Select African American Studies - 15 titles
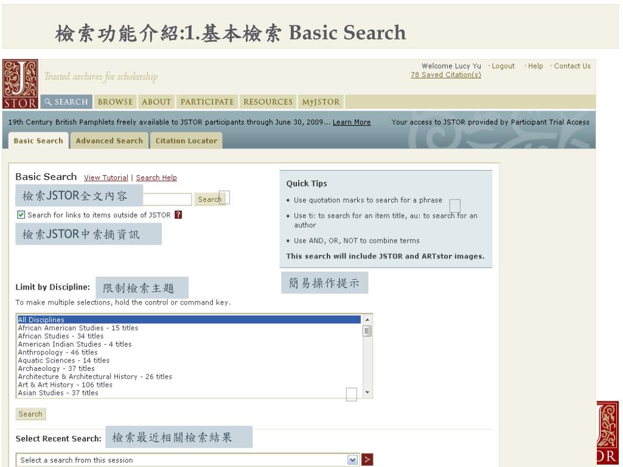623x467 pixels. (189, 328)
